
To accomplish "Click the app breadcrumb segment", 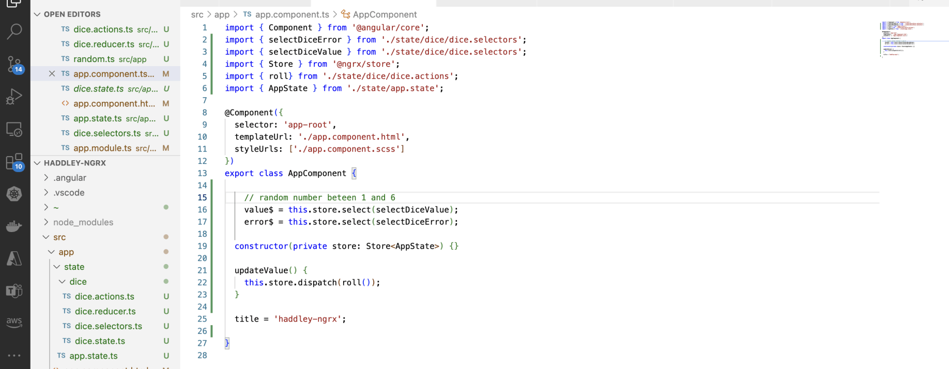I will pyautogui.click(x=222, y=14).
